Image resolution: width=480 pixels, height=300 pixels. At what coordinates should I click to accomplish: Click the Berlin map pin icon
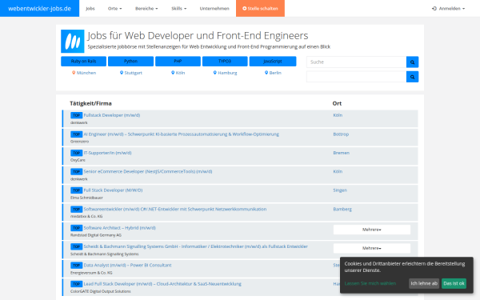point(266,73)
